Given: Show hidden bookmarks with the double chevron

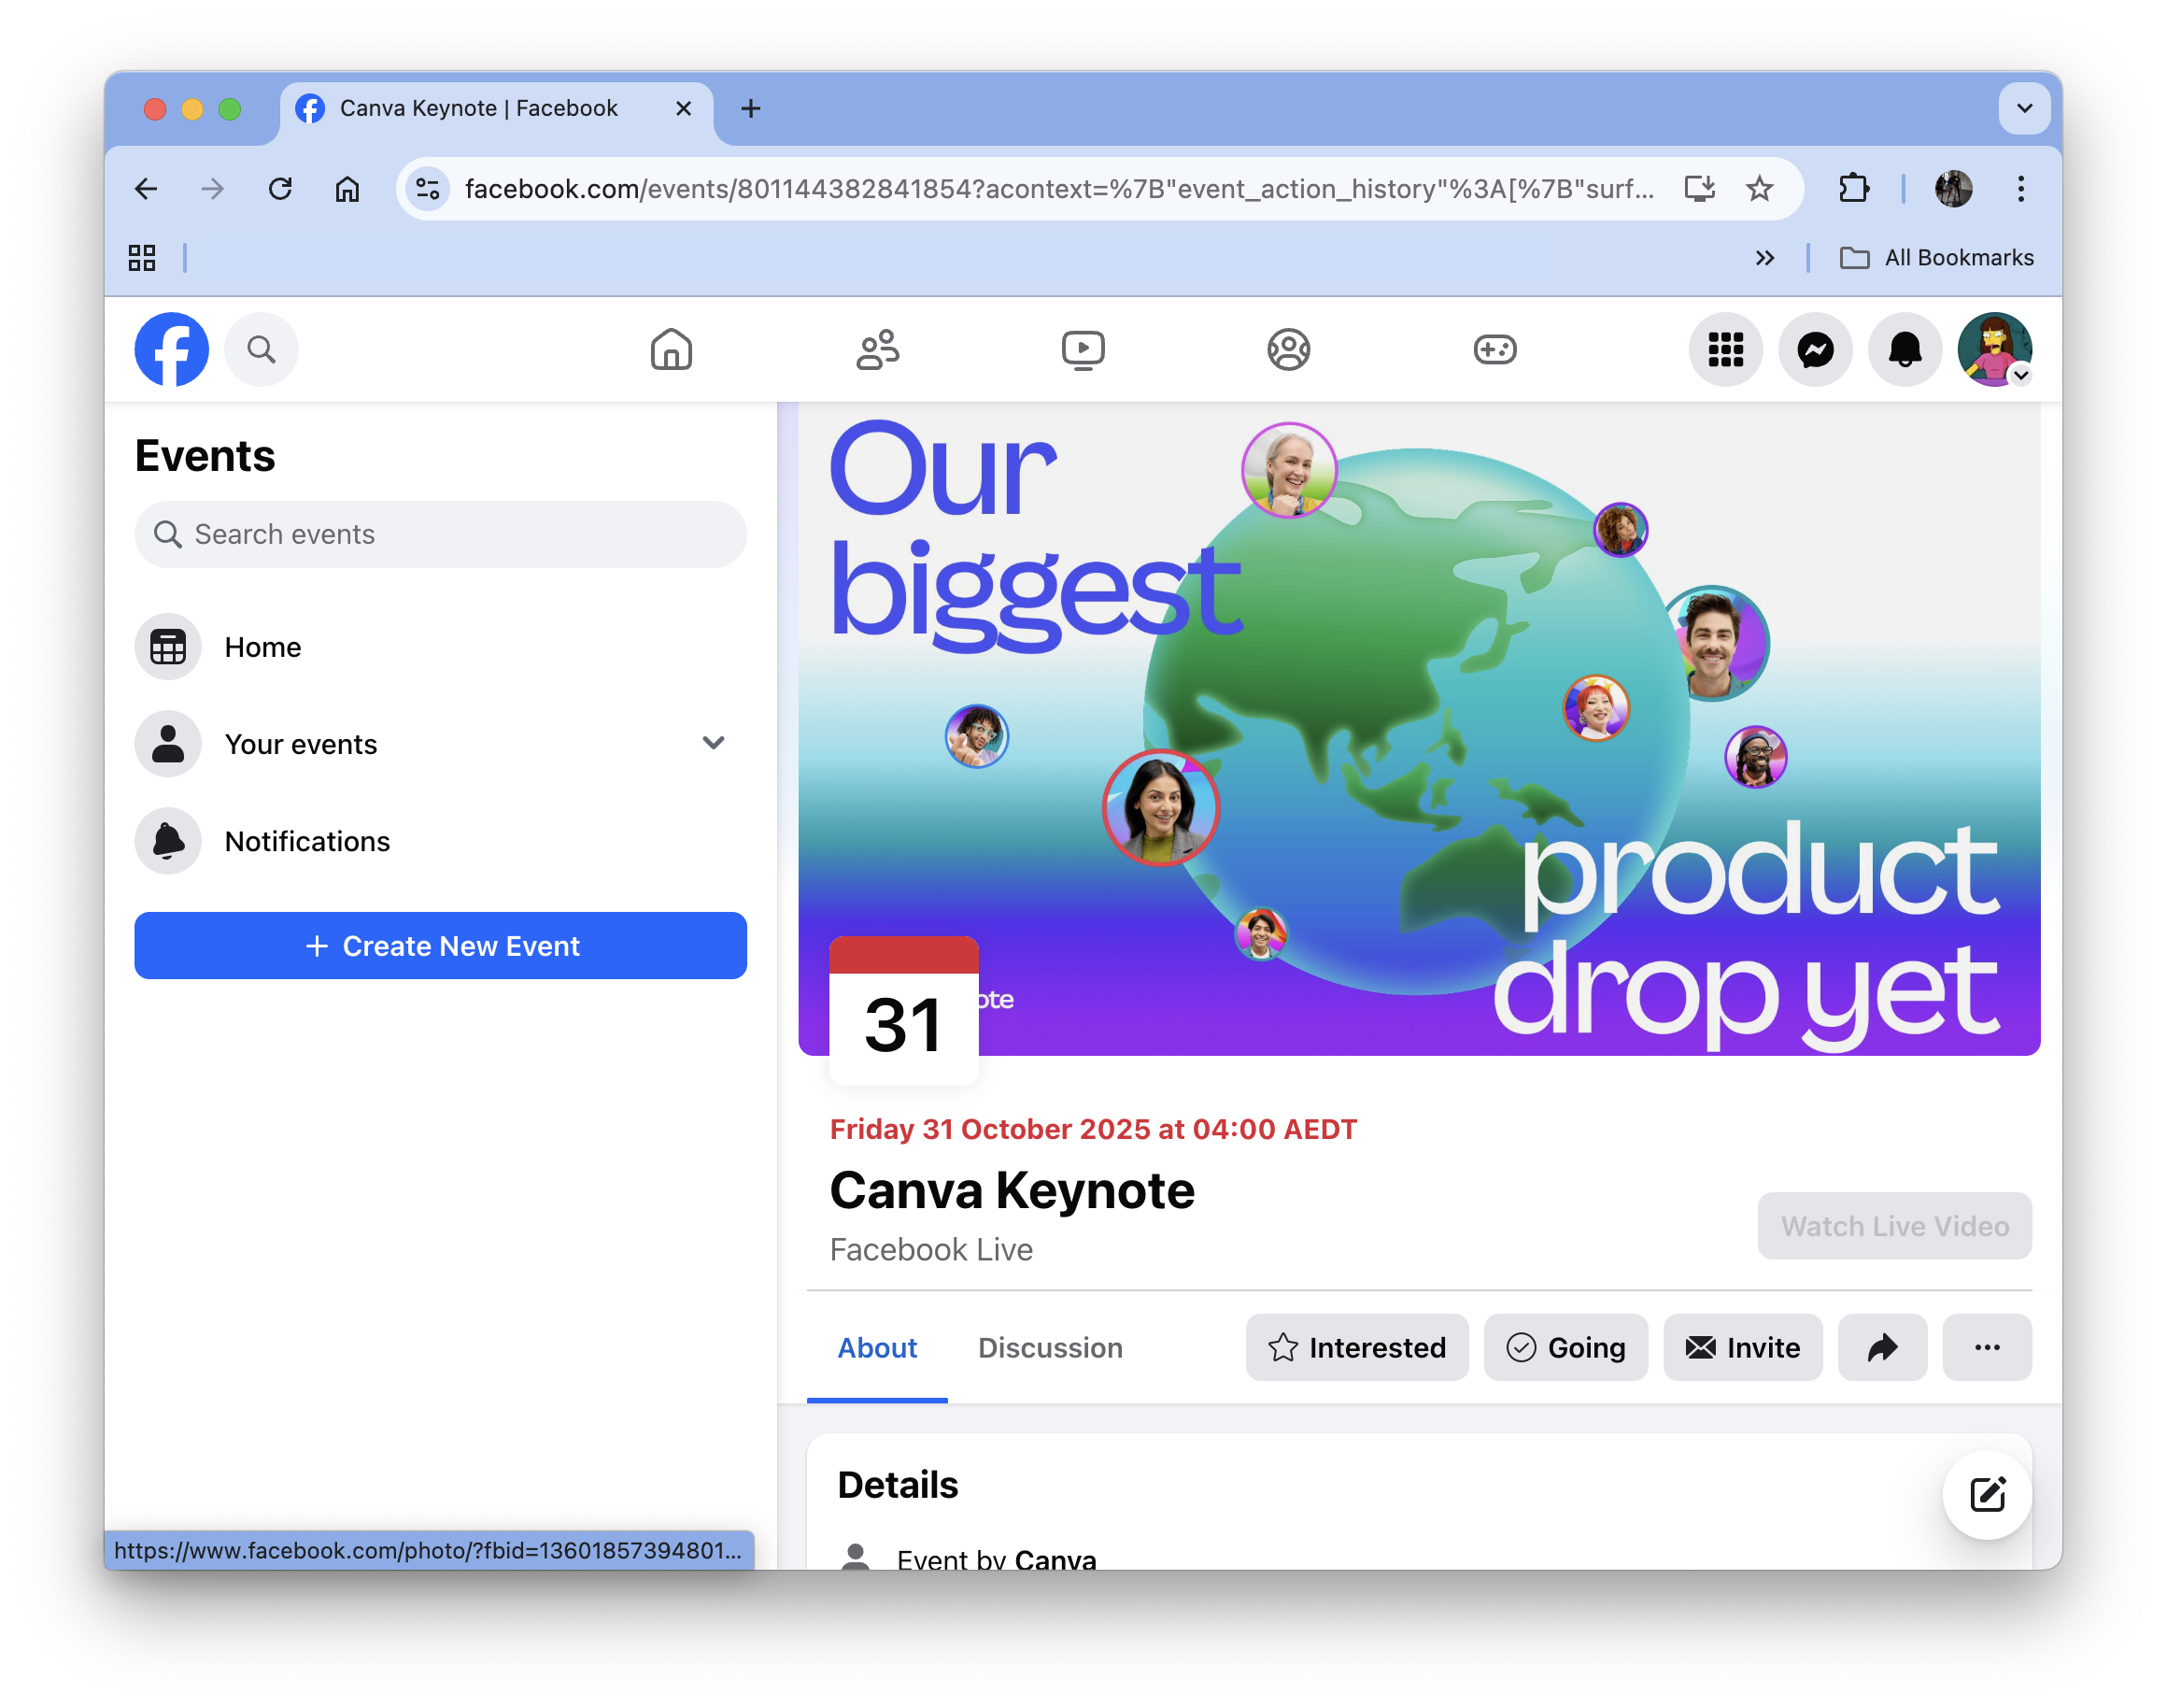Looking at the screenshot, I should 1764,257.
